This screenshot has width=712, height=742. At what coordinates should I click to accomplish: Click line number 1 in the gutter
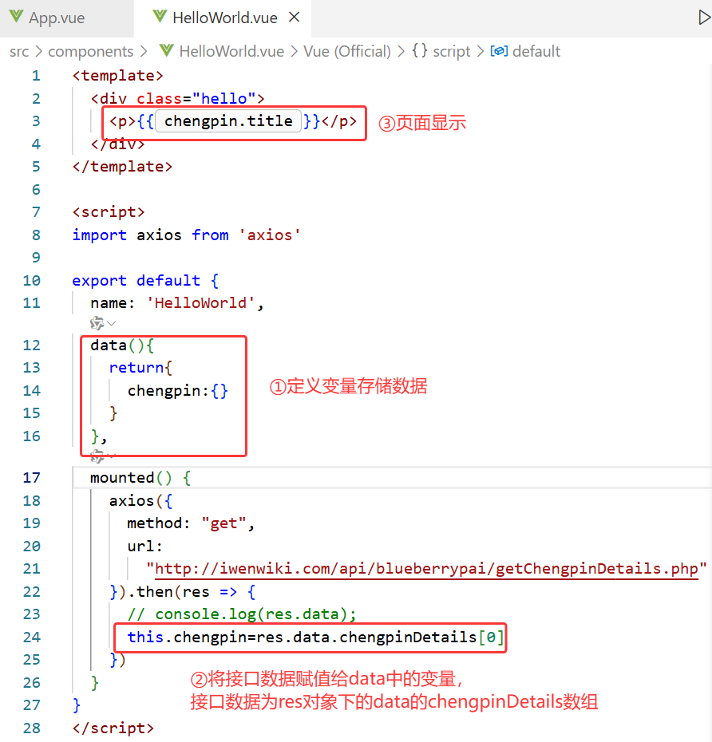click(x=36, y=76)
